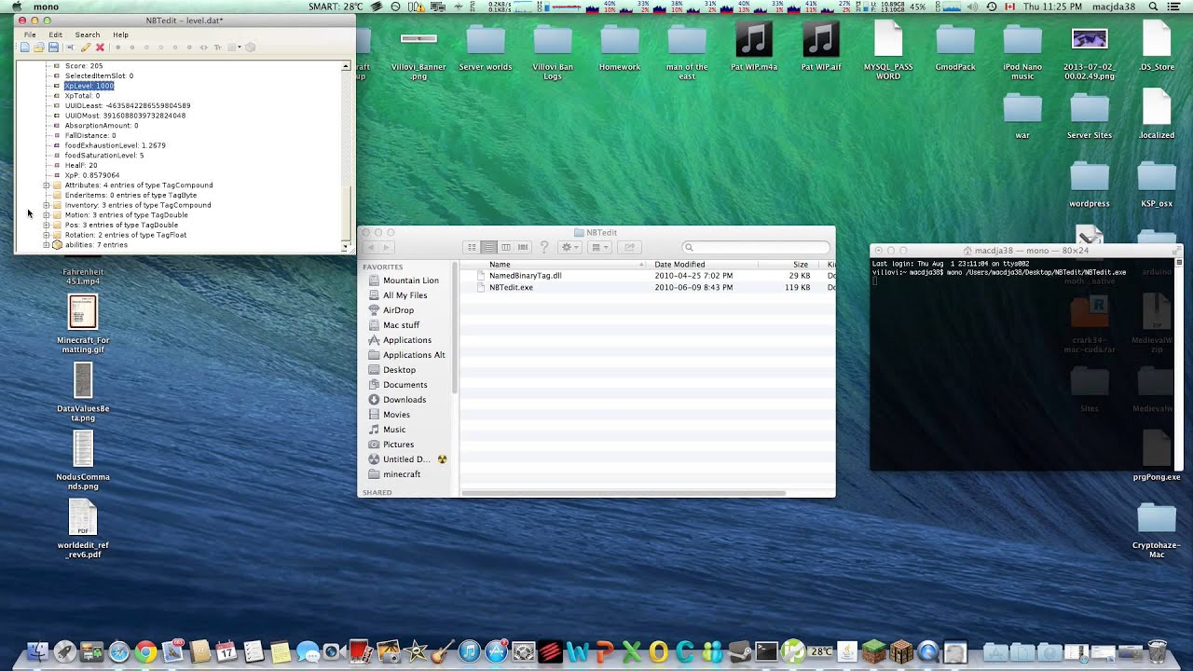Open Mountain Lion in Finder sidebar

[410, 281]
